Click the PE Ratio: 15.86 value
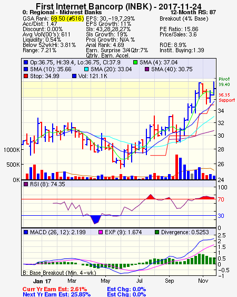 pos(179,29)
